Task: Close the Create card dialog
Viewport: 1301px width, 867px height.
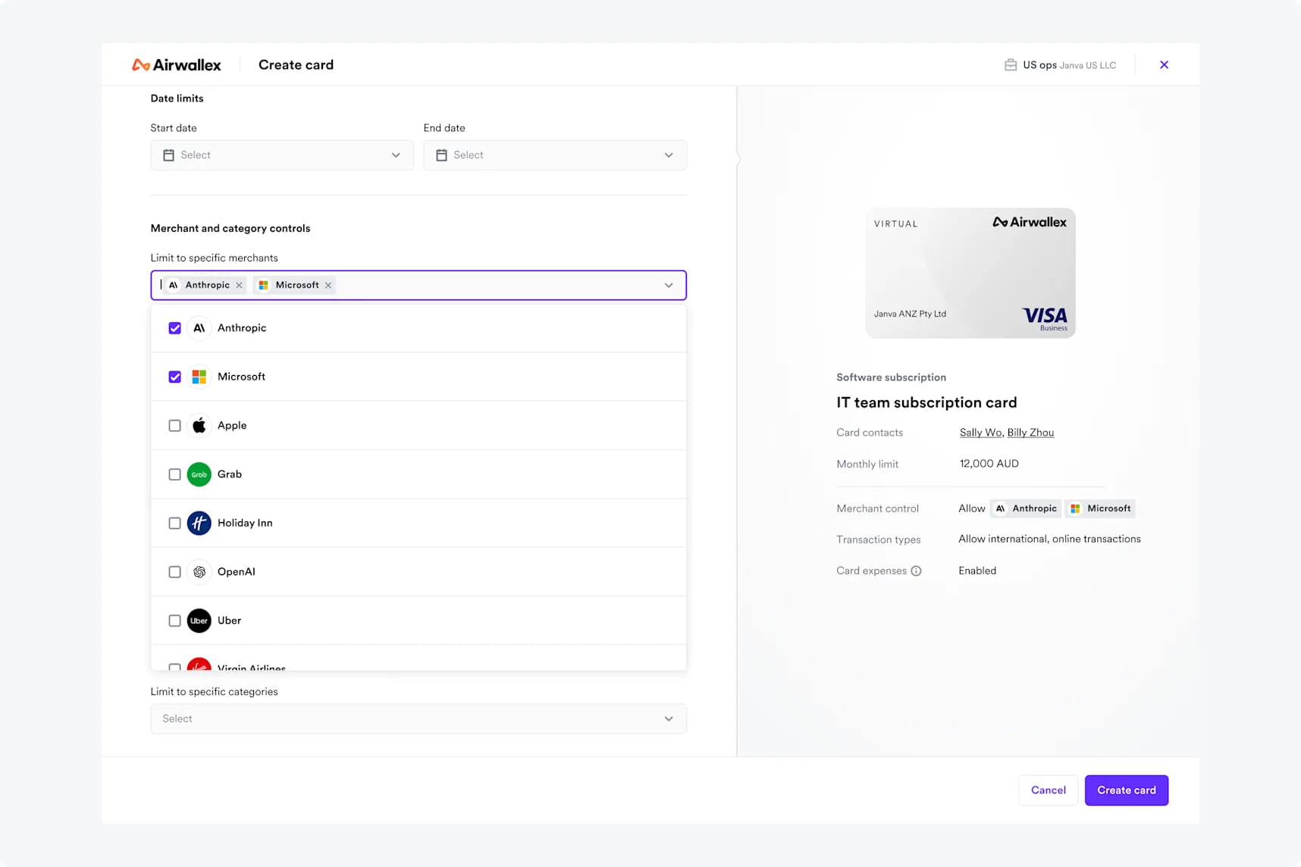Action: click(1164, 65)
